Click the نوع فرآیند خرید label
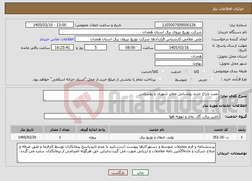 pyautogui.click(x=234, y=79)
